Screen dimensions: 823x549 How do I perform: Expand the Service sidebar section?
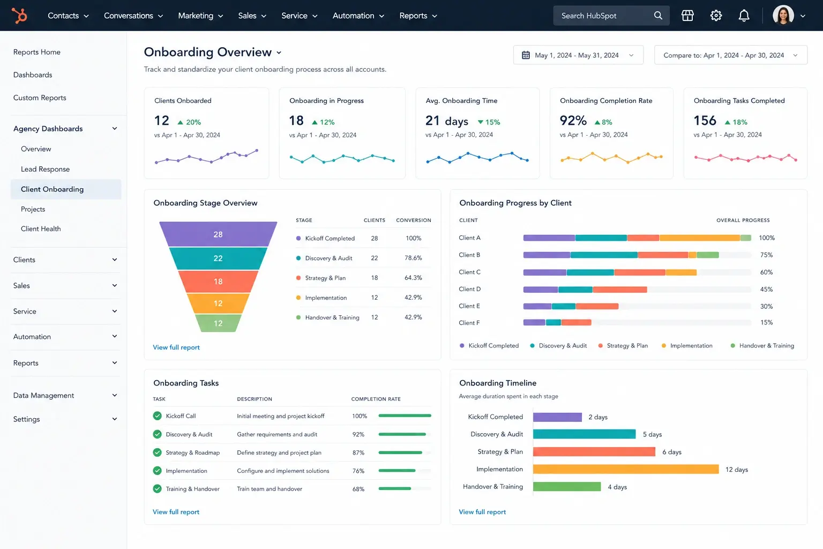[115, 311]
